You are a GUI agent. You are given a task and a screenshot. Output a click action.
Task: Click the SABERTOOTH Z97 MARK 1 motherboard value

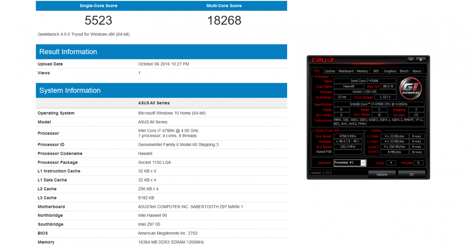coord(191,207)
